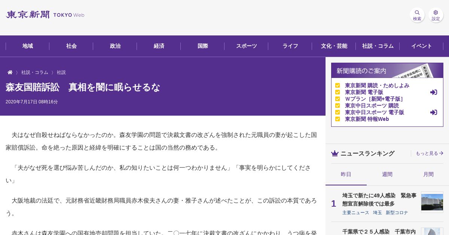Click もっと見る ranking link

[x=430, y=153]
